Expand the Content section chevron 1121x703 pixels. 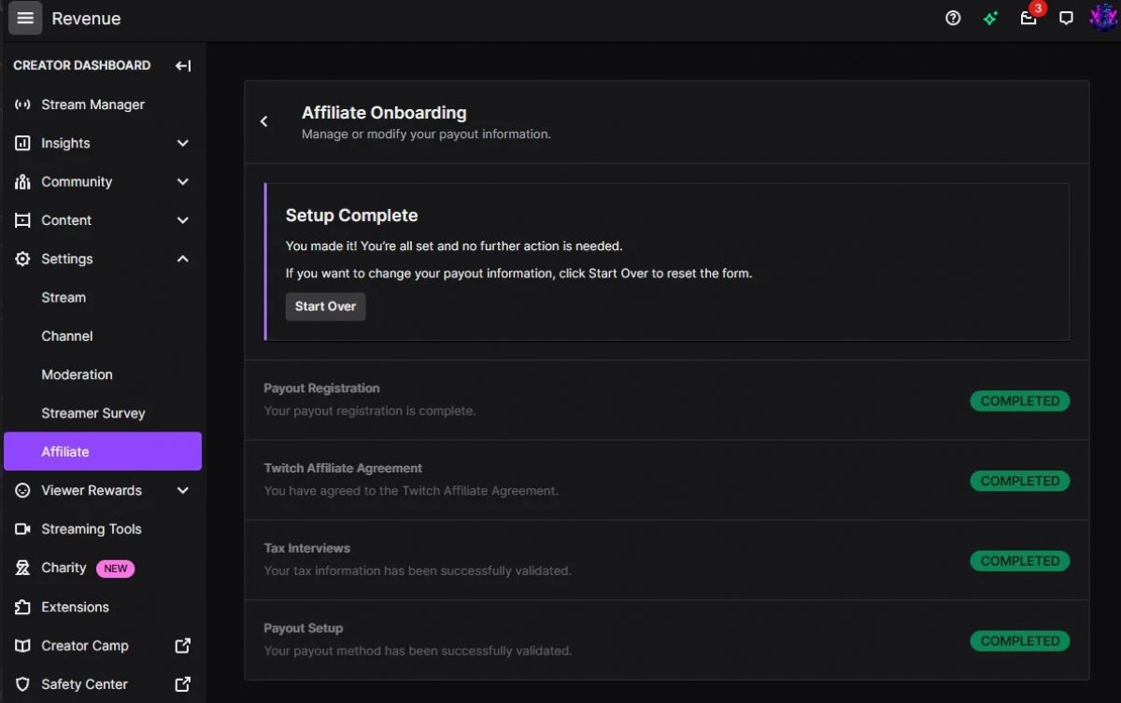183,220
